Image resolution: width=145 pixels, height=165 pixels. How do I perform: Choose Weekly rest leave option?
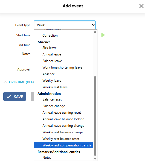(63, 87)
